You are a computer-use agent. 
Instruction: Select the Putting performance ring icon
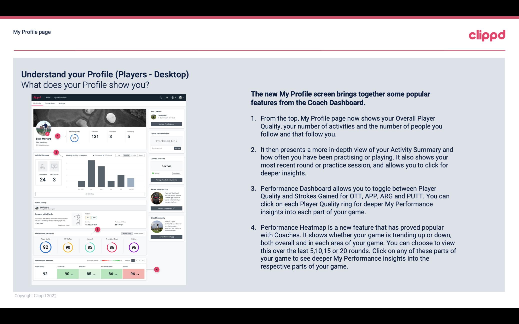tap(134, 247)
